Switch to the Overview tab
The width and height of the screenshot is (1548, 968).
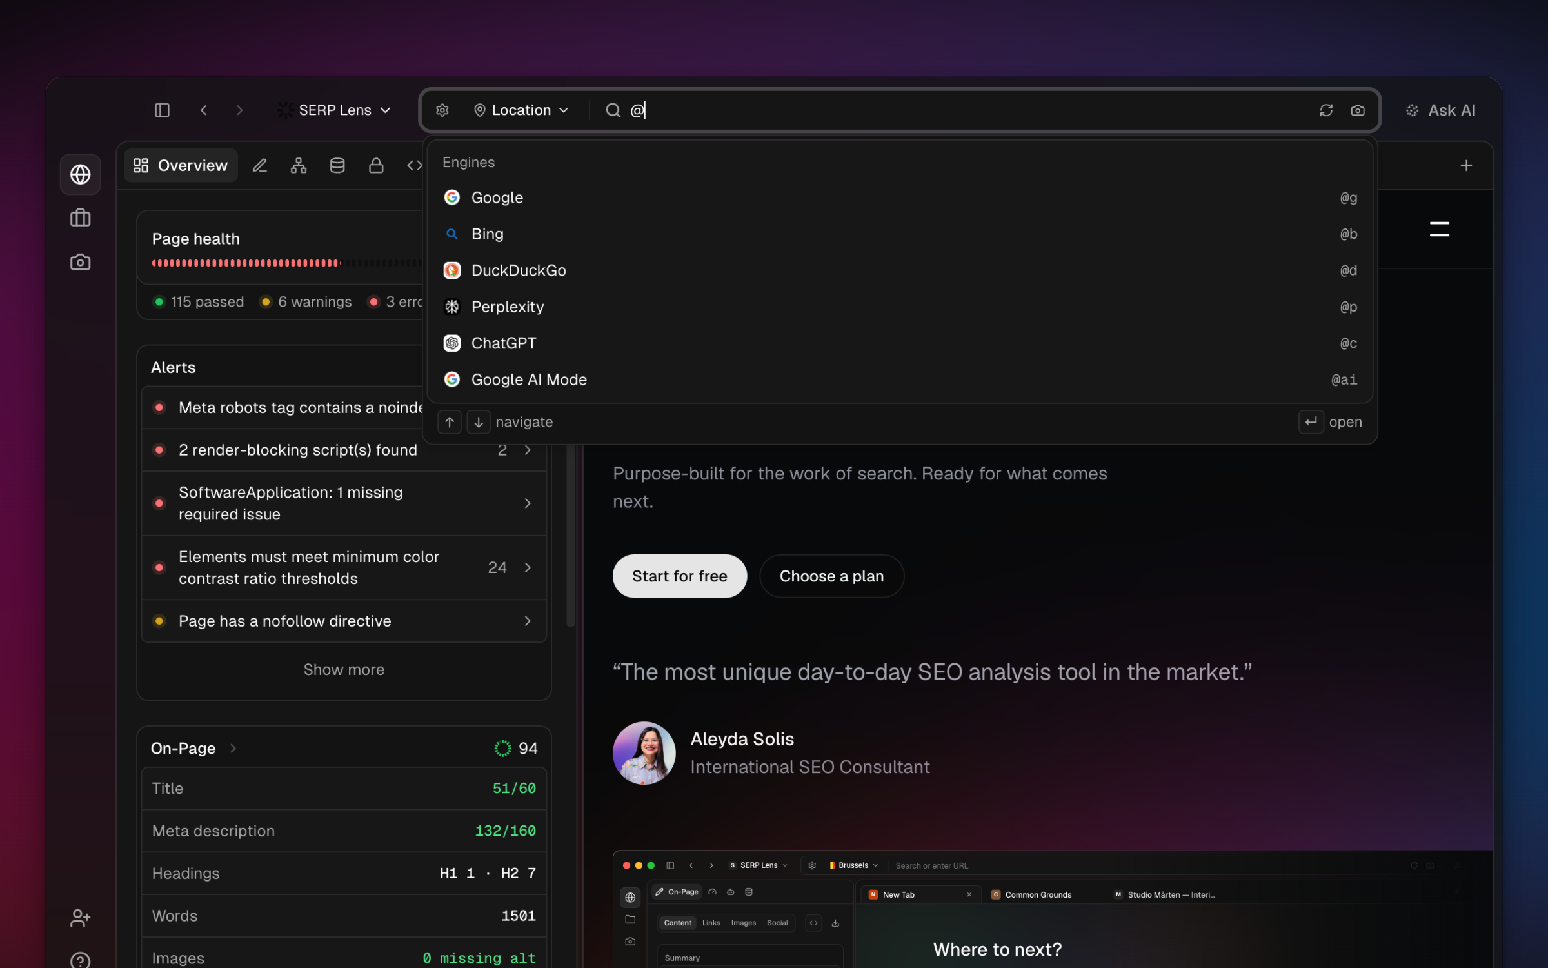181,166
